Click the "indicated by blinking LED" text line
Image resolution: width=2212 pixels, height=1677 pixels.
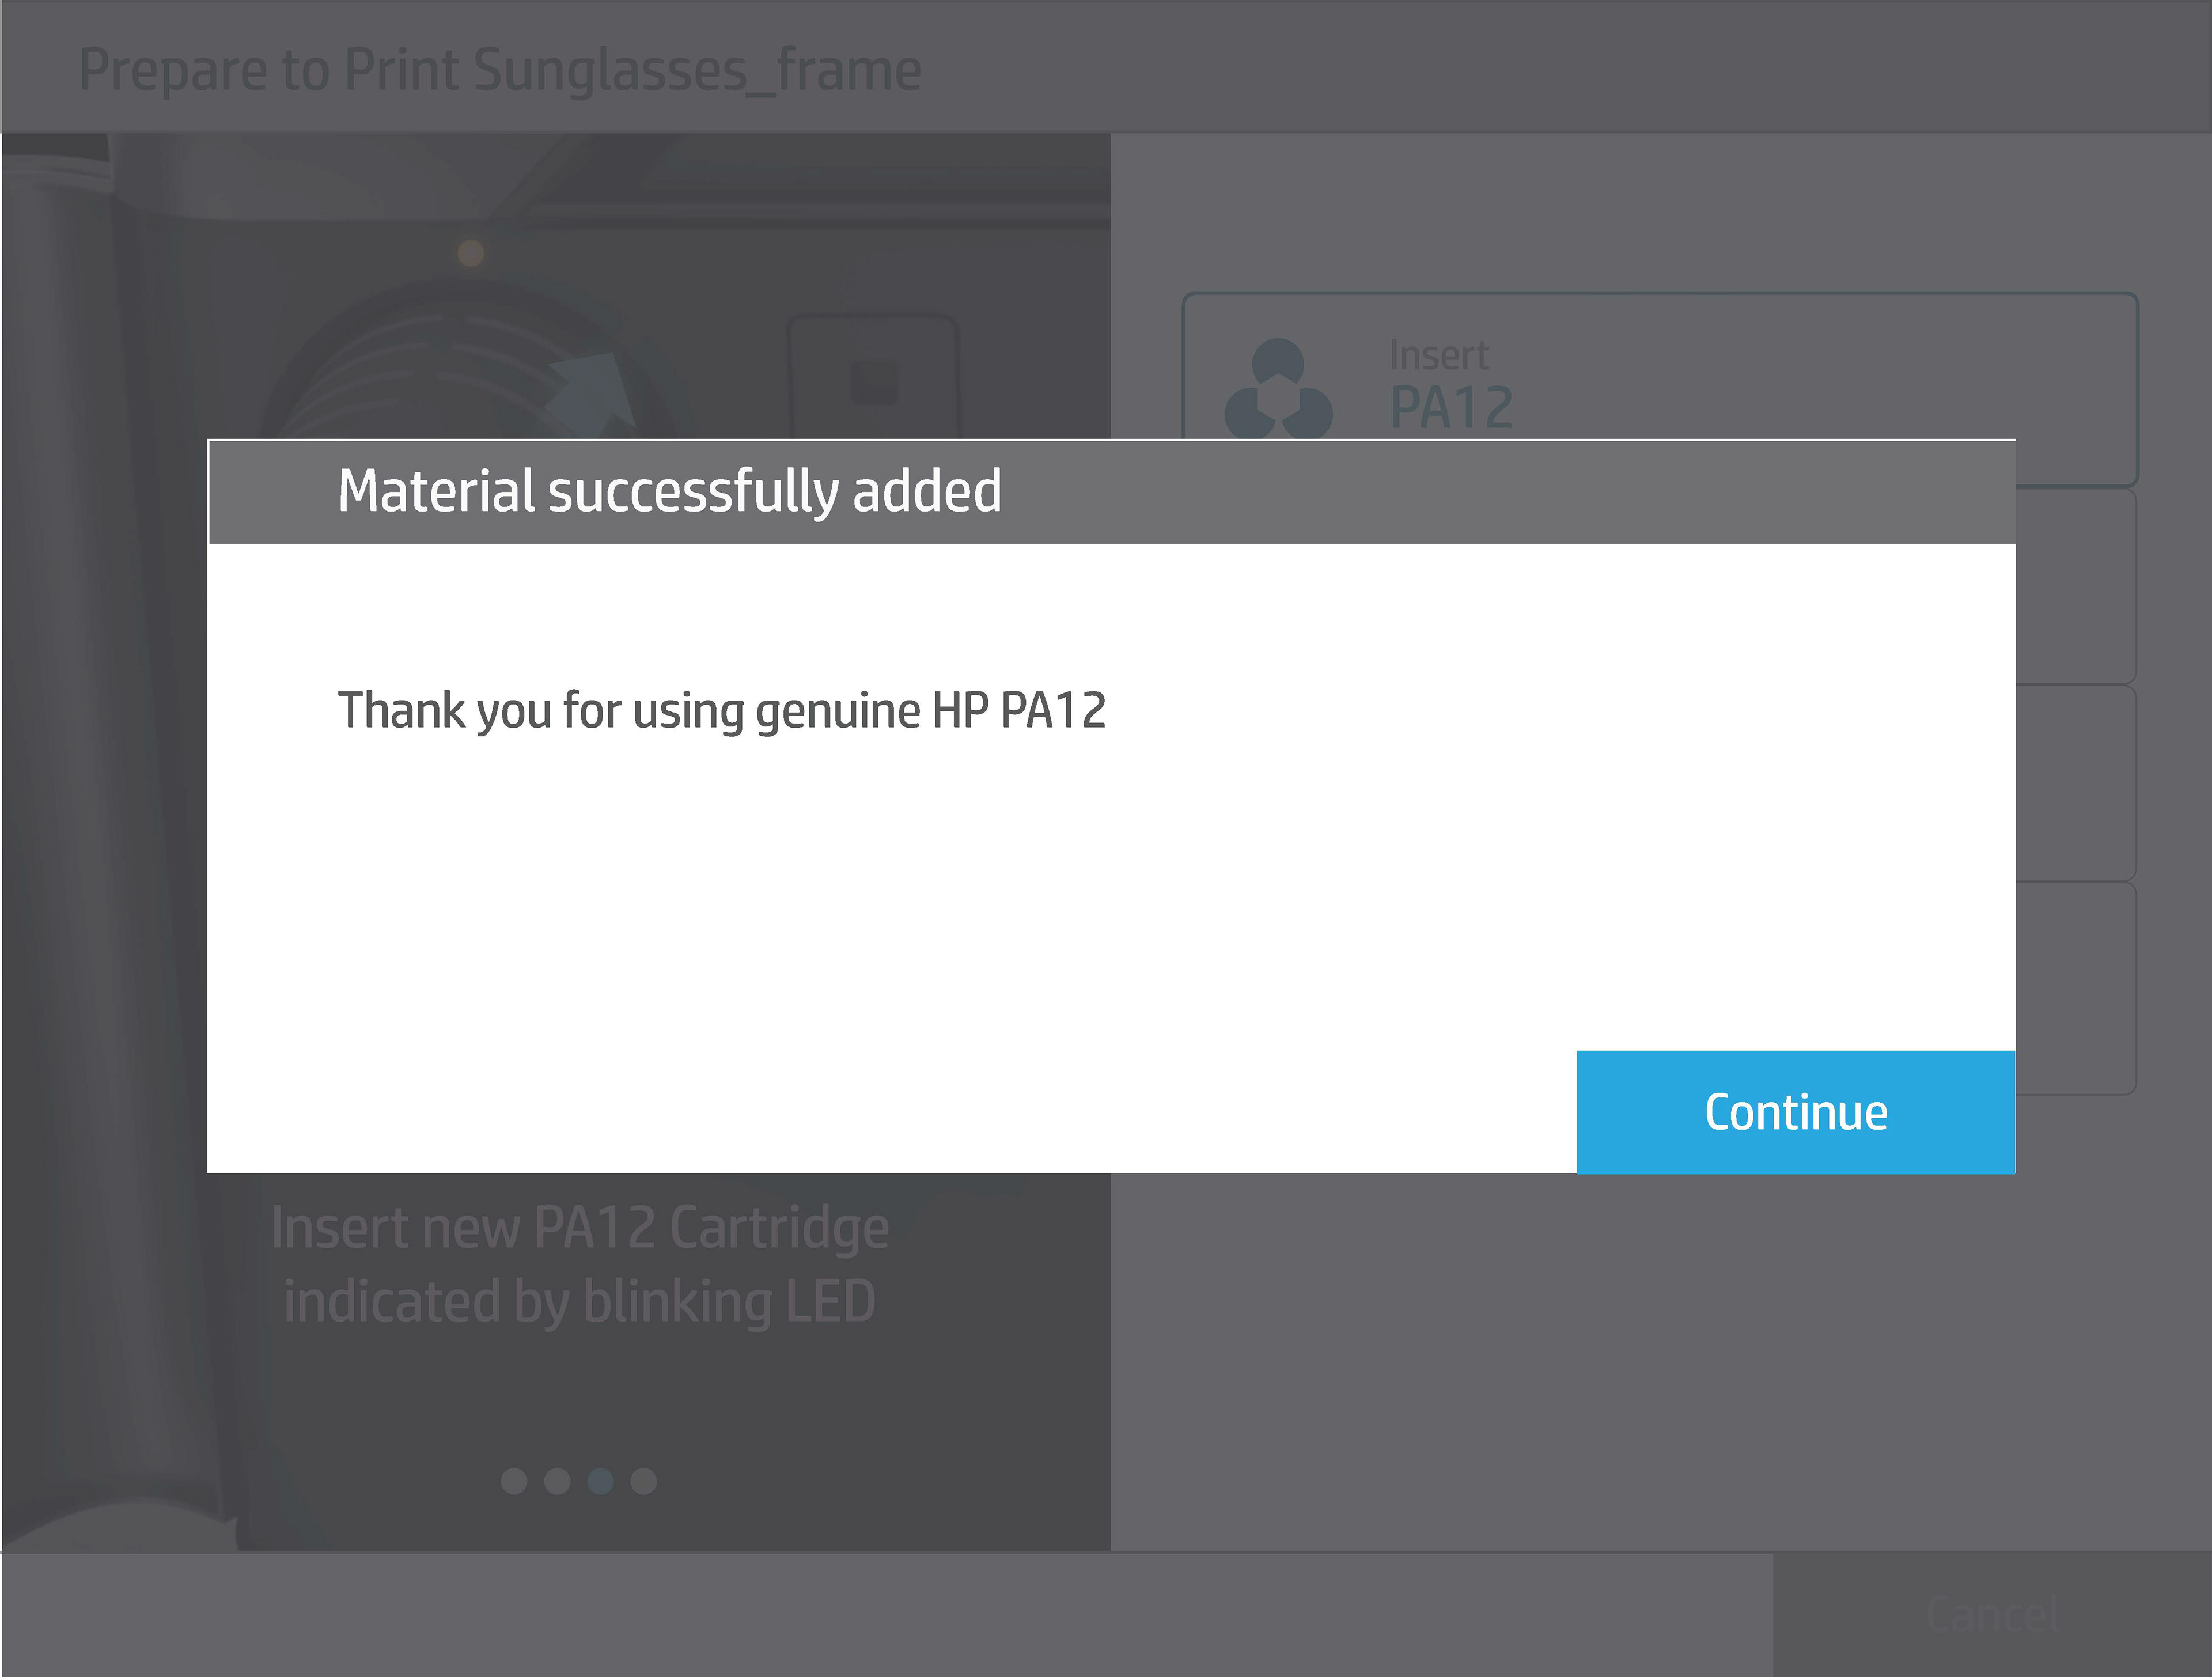tap(580, 1301)
